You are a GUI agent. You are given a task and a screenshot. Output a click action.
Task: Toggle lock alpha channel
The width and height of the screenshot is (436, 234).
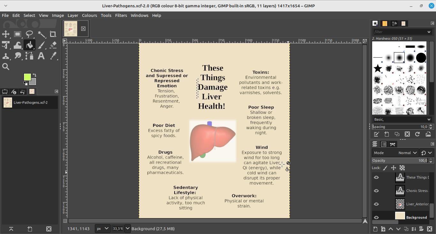402,168
